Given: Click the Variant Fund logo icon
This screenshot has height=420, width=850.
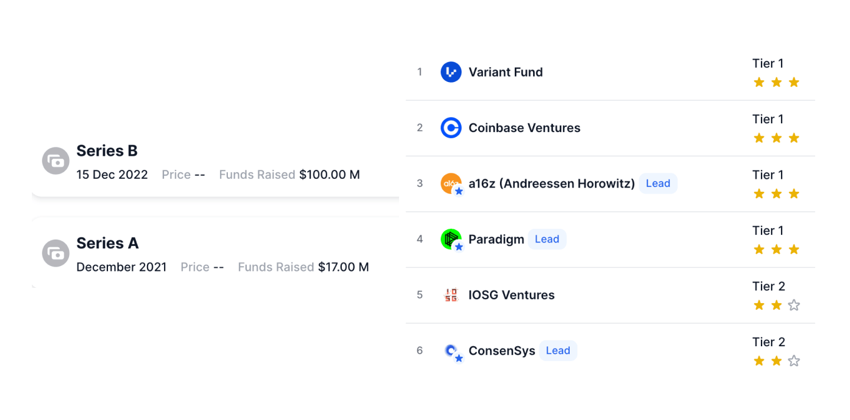Looking at the screenshot, I should (x=451, y=72).
